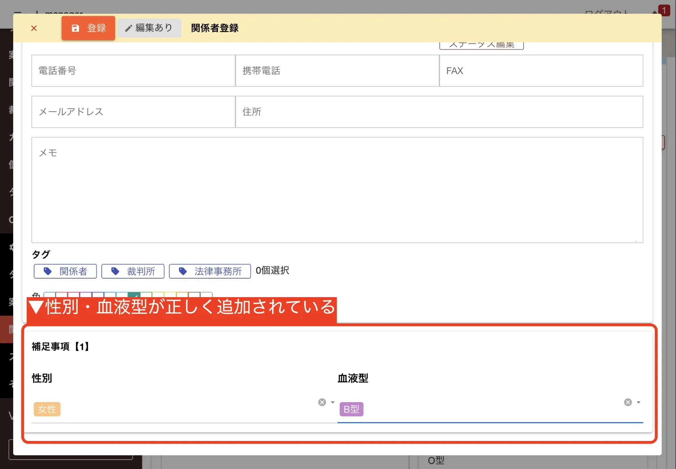676x469 pixels.
Task: Select the teal checked color swatch
Action: (x=134, y=295)
